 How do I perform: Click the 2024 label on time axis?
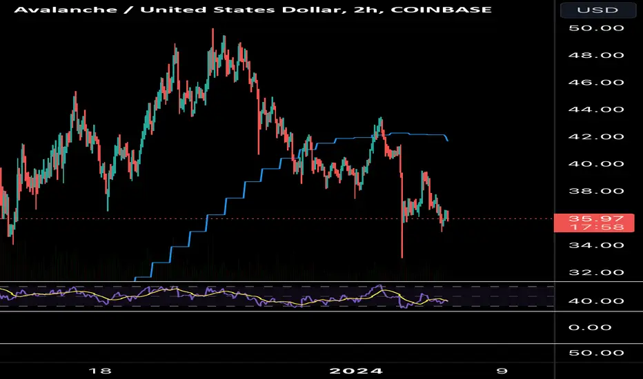(x=356, y=371)
